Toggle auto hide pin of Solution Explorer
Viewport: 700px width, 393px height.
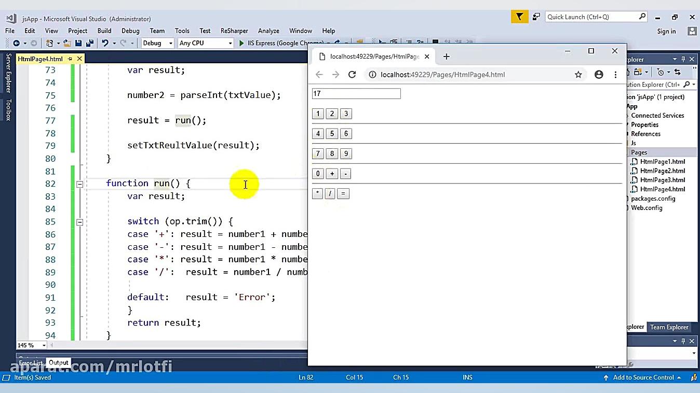pyautogui.click(x=683, y=59)
